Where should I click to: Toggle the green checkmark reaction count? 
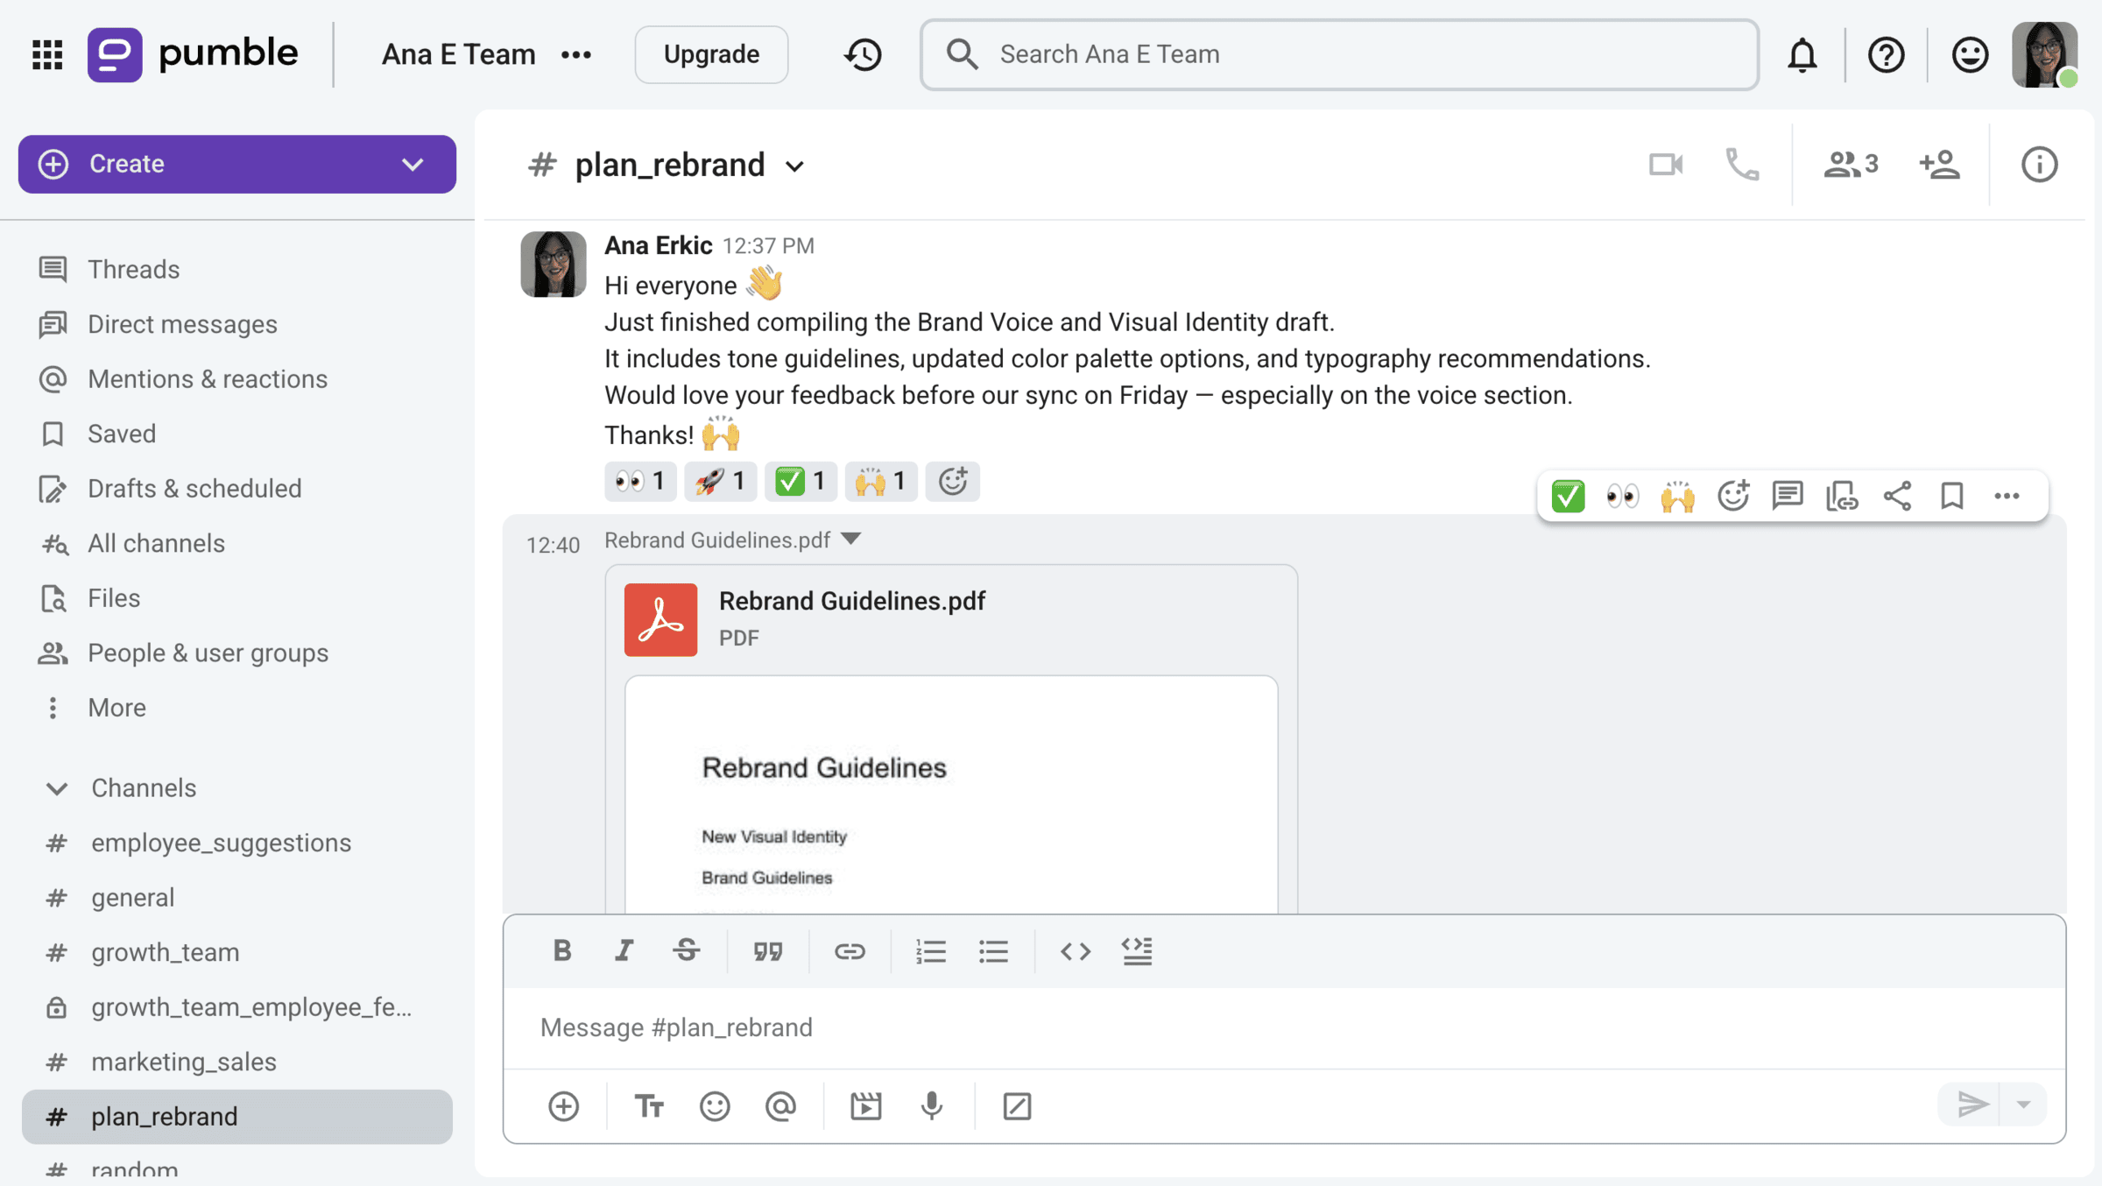[x=801, y=481]
